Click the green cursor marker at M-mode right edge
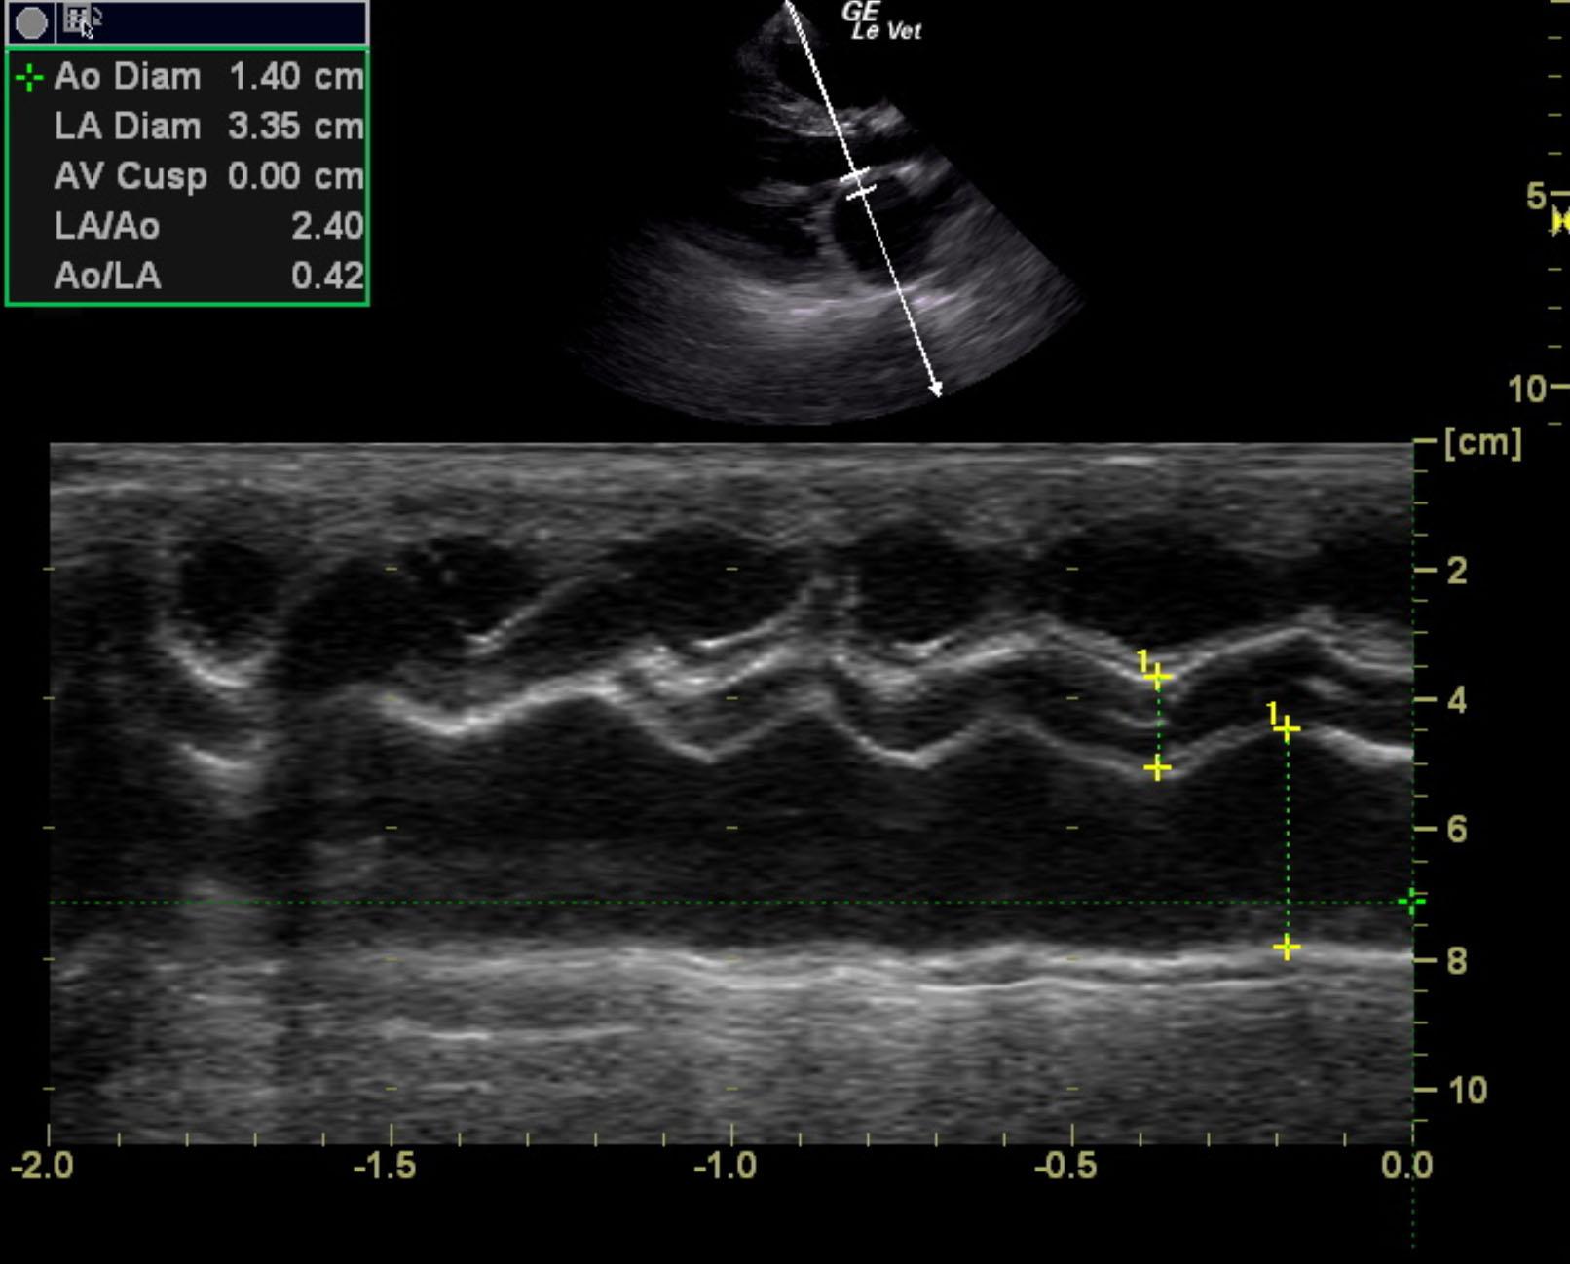1570x1264 pixels. (x=1410, y=903)
